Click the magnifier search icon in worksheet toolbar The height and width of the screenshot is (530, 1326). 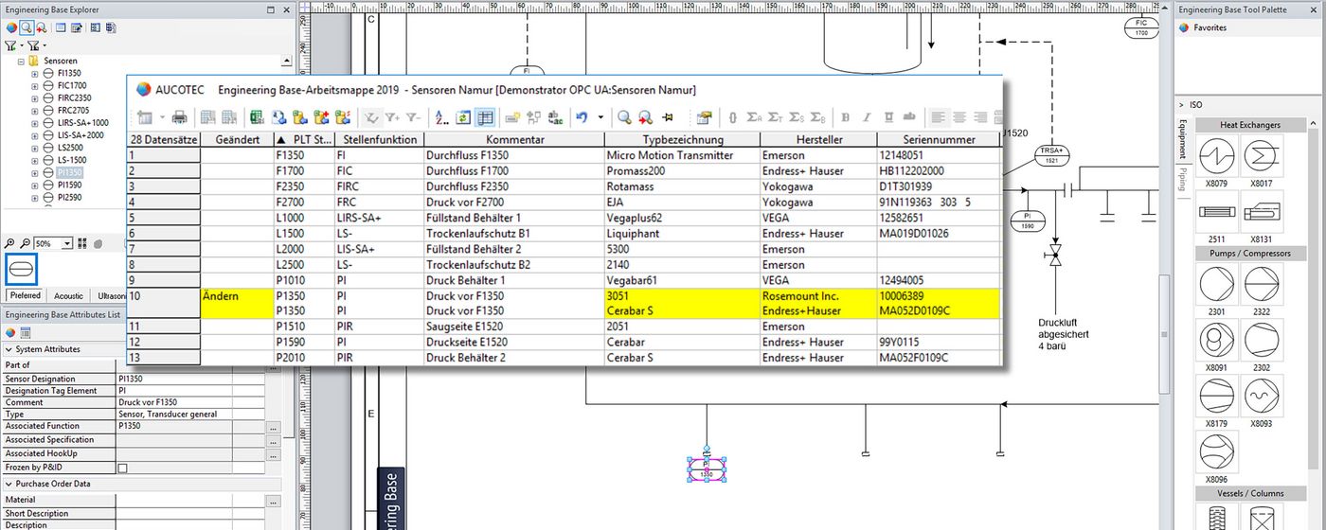624,117
